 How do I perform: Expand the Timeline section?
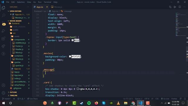(x=14, y=95)
